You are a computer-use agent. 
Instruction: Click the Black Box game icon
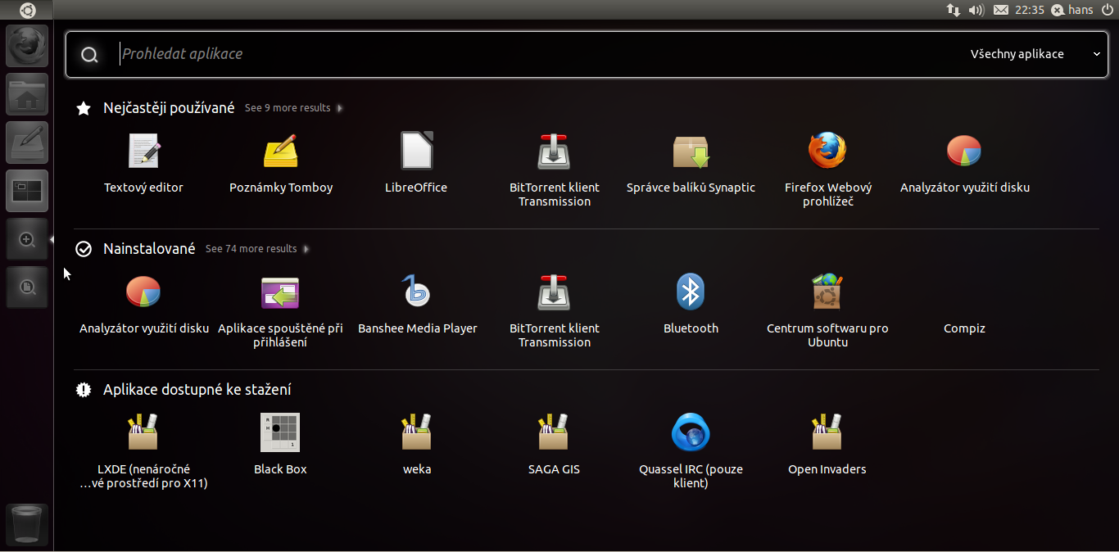[x=280, y=434]
